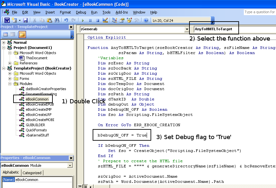Toggle Folders button in Project panel

click(x=22, y=34)
